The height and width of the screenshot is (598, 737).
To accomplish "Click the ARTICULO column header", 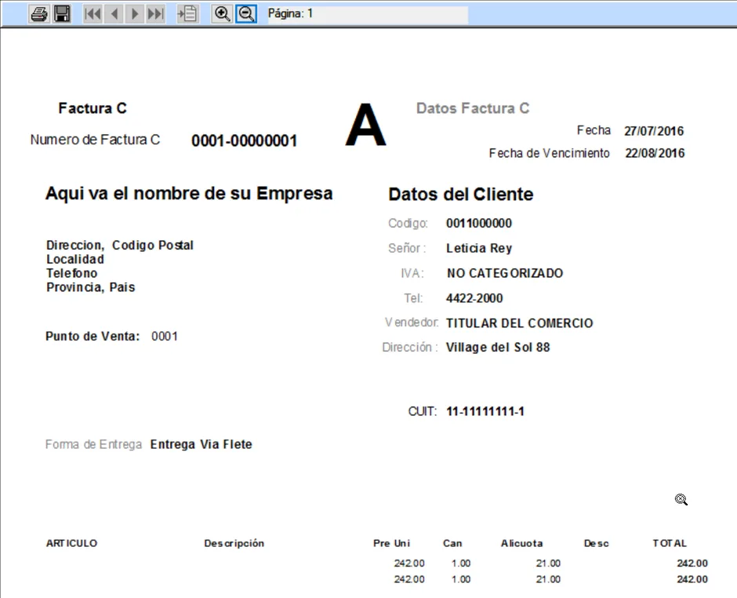I will tap(71, 543).
